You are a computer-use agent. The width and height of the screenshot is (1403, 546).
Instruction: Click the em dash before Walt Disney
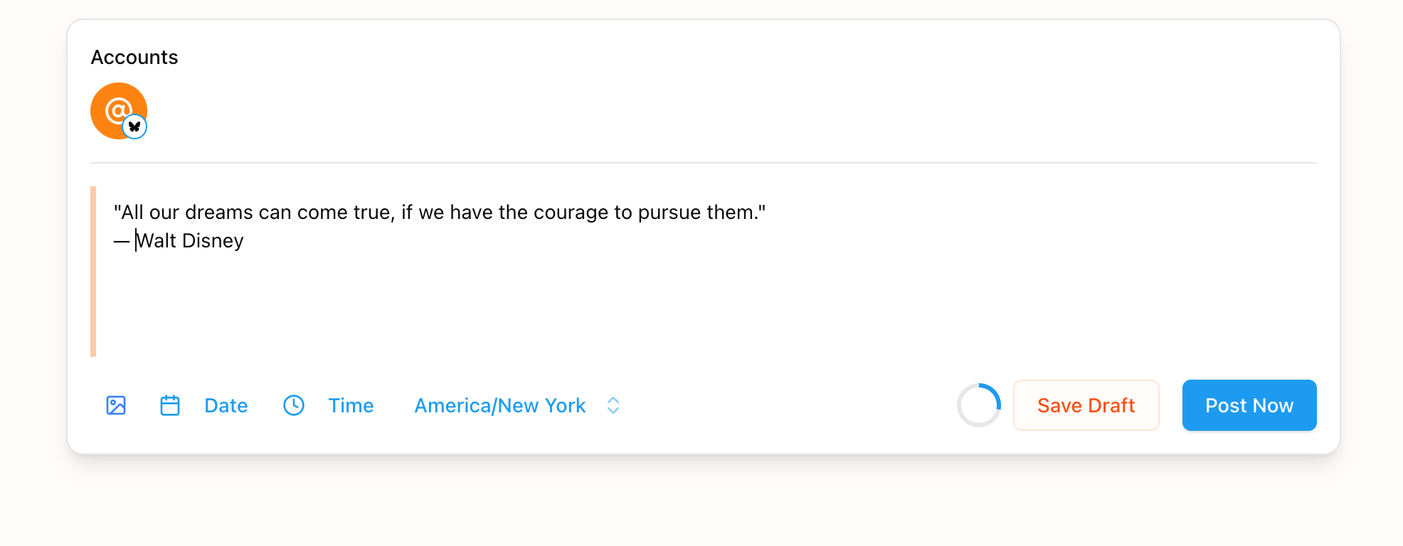122,242
